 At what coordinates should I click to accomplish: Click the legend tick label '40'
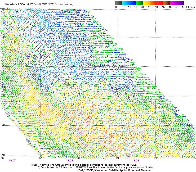[170, 7]
